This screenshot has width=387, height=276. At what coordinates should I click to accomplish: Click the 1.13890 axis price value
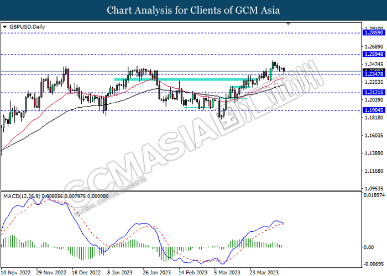[x=374, y=153]
